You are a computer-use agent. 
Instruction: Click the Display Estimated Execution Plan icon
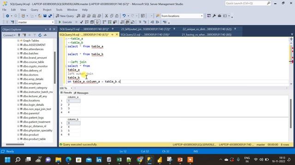[x=87, y=22]
